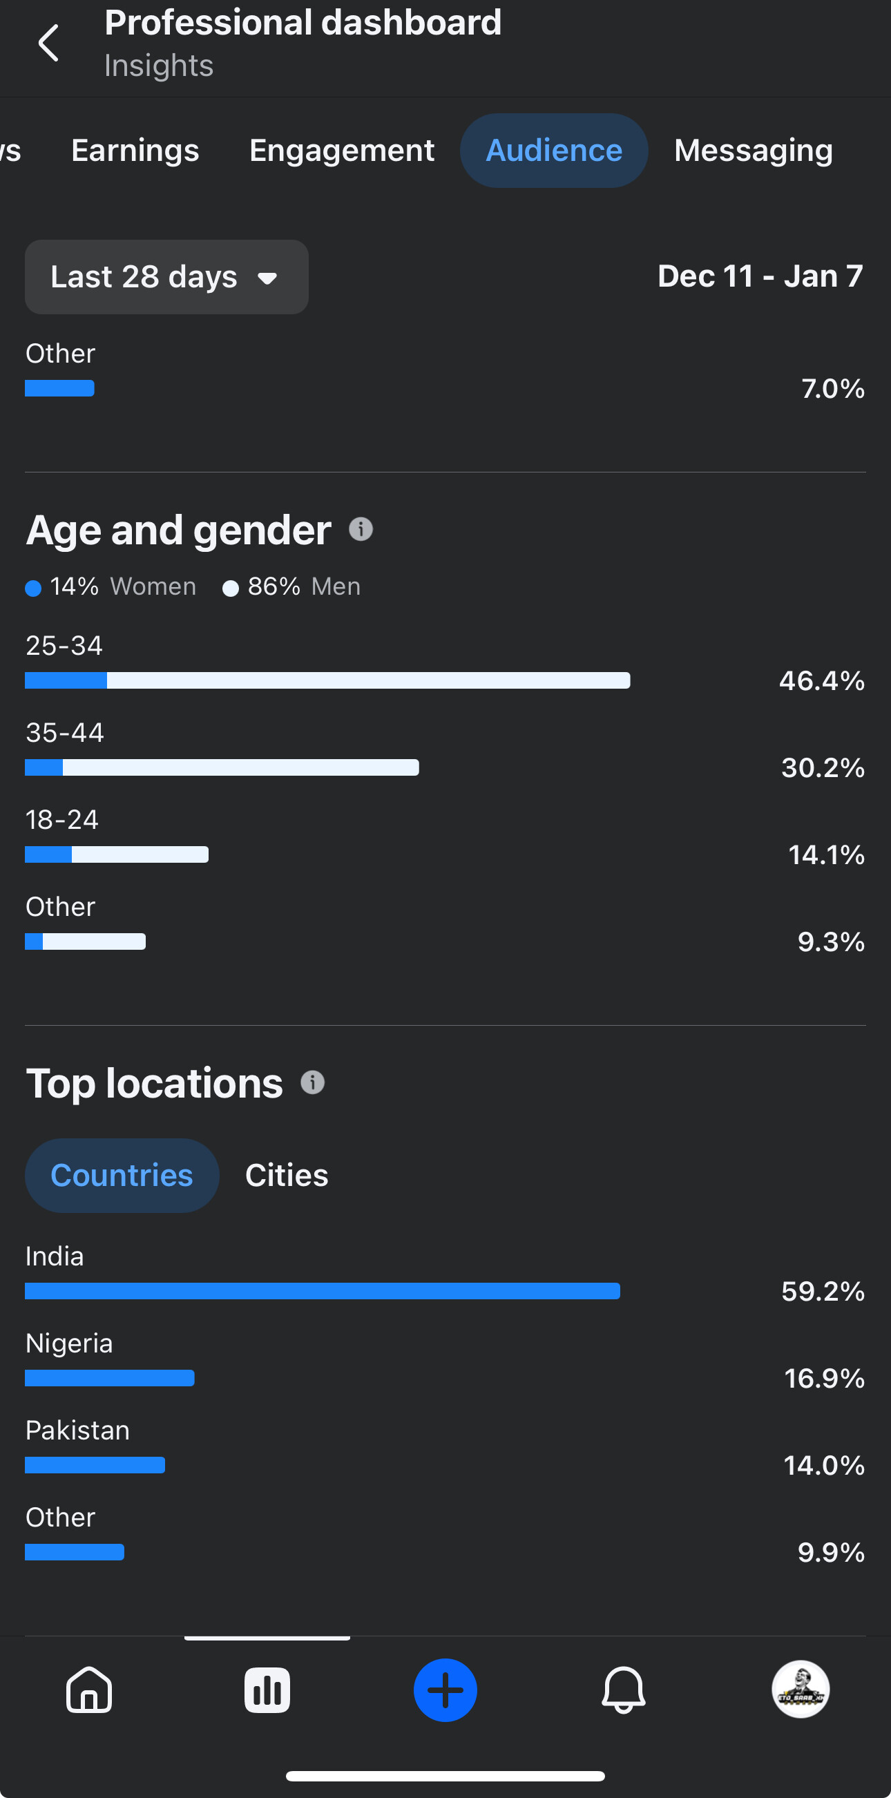891x1798 pixels.
Task: Go to Home feed icon
Action: (x=89, y=1690)
